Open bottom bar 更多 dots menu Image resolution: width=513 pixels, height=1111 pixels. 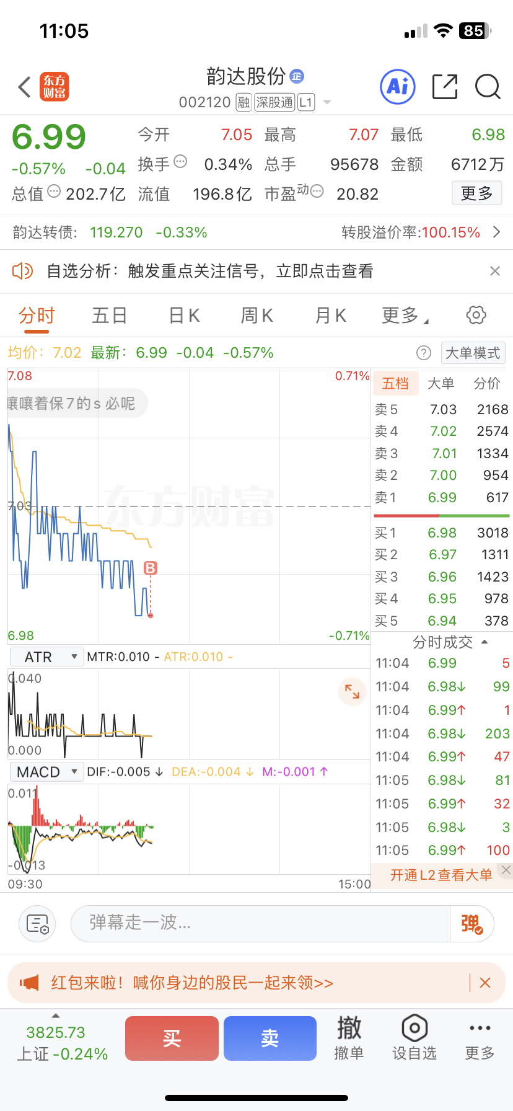(x=480, y=1038)
